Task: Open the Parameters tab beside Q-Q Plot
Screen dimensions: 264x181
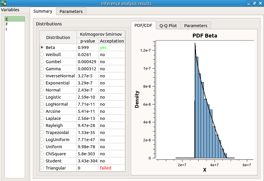Action: click(196, 25)
